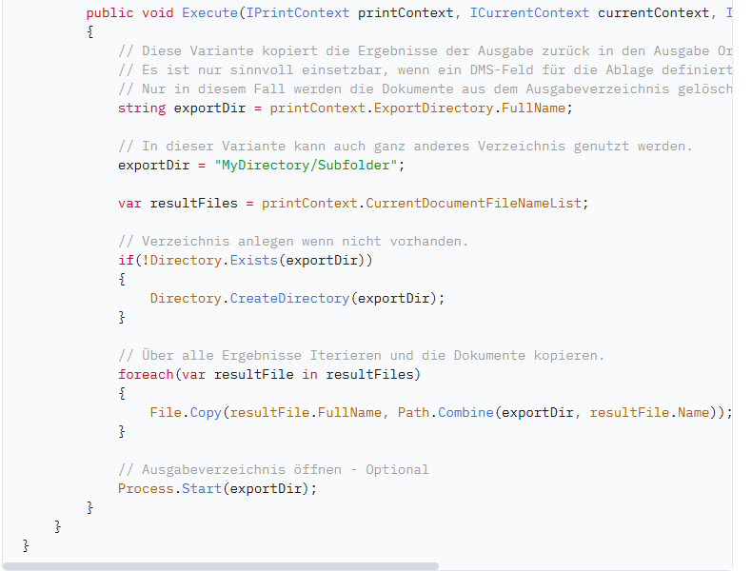Image resolution: width=752 pixels, height=571 pixels.
Task: Click the horizontal scrollbar thumb below the code
Action: tap(221, 565)
